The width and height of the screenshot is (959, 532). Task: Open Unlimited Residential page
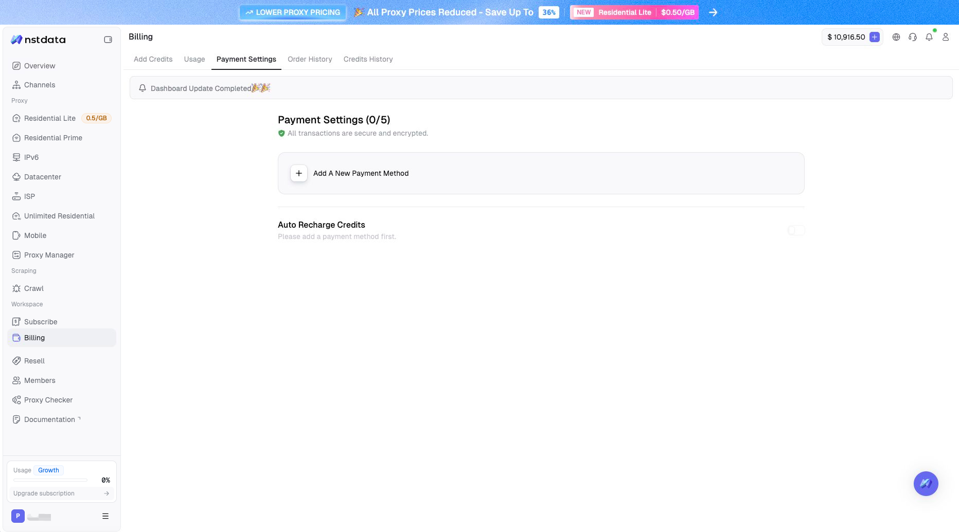(x=62, y=216)
